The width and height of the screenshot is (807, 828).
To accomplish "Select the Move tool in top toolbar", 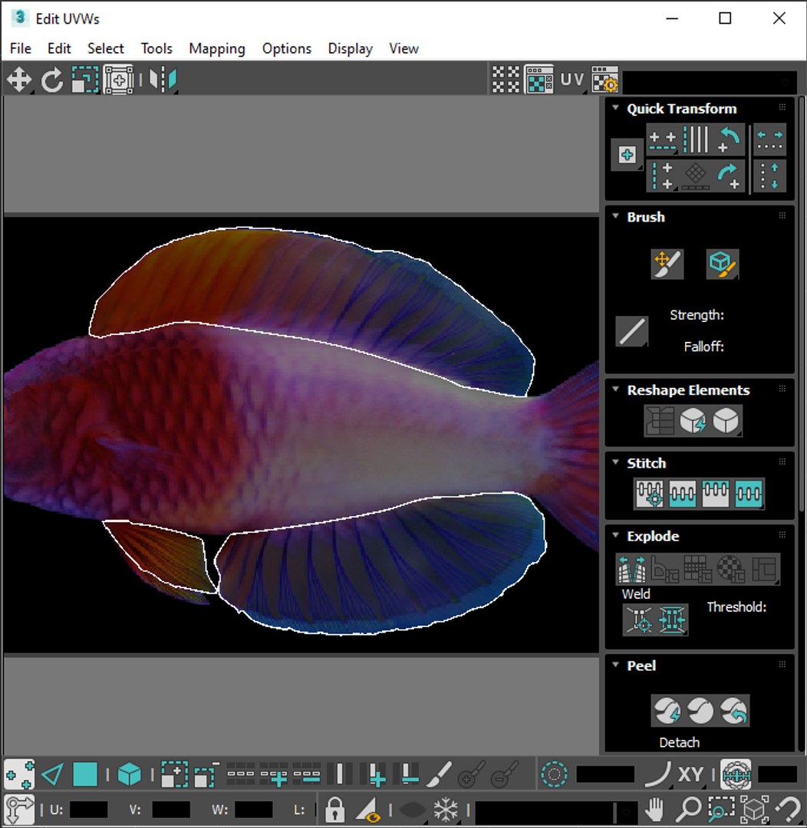I will click(19, 80).
